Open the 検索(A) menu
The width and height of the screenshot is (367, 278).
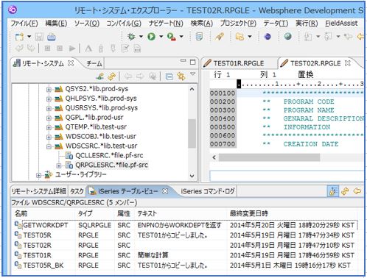pyautogui.click(x=202, y=24)
